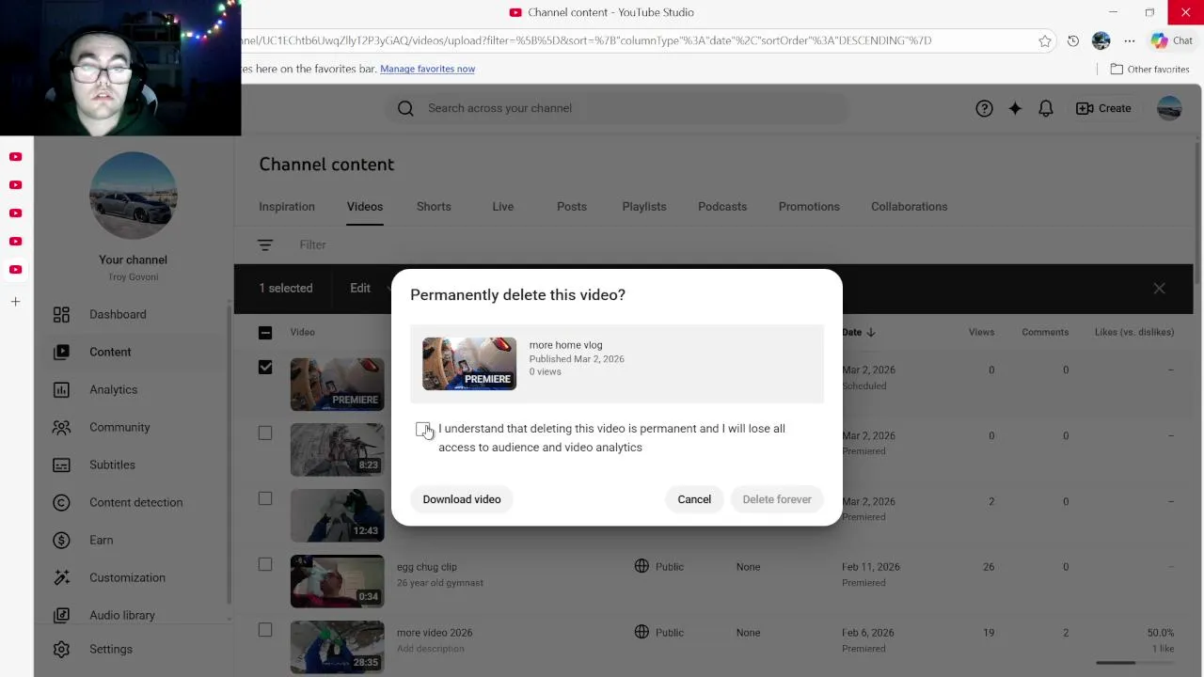Click the Views column header
Screen dimensions: 1204x677
coord(981,332)
